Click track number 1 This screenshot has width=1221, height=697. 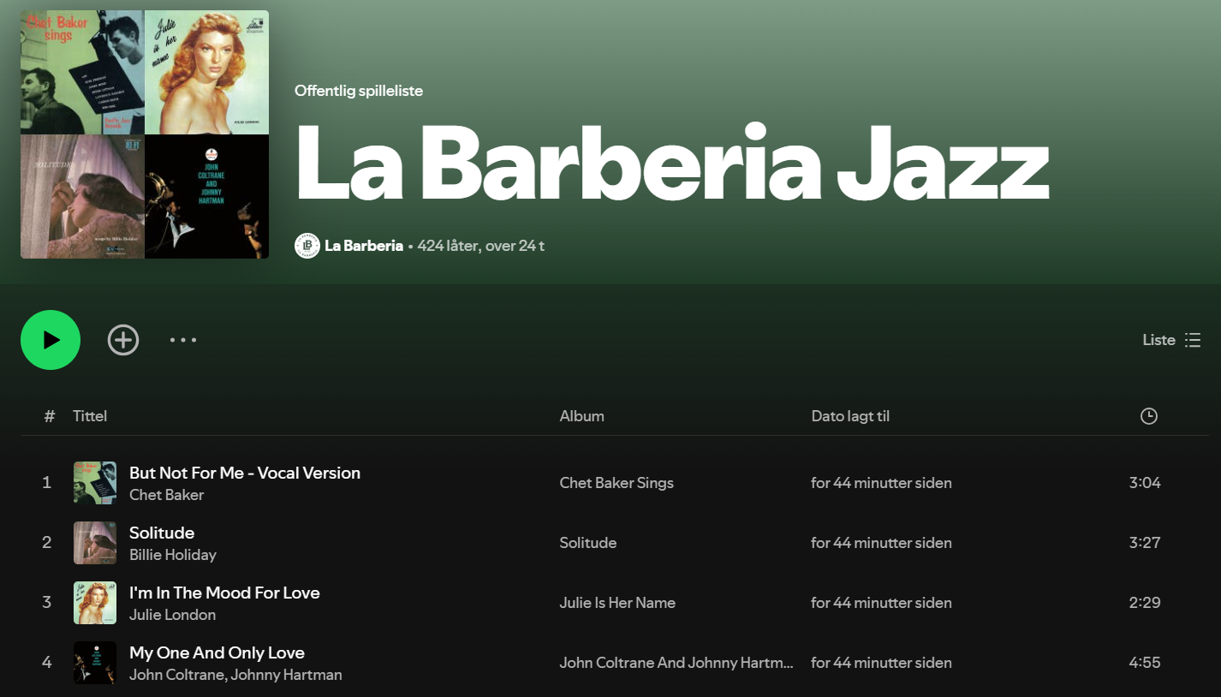(47, 483)
